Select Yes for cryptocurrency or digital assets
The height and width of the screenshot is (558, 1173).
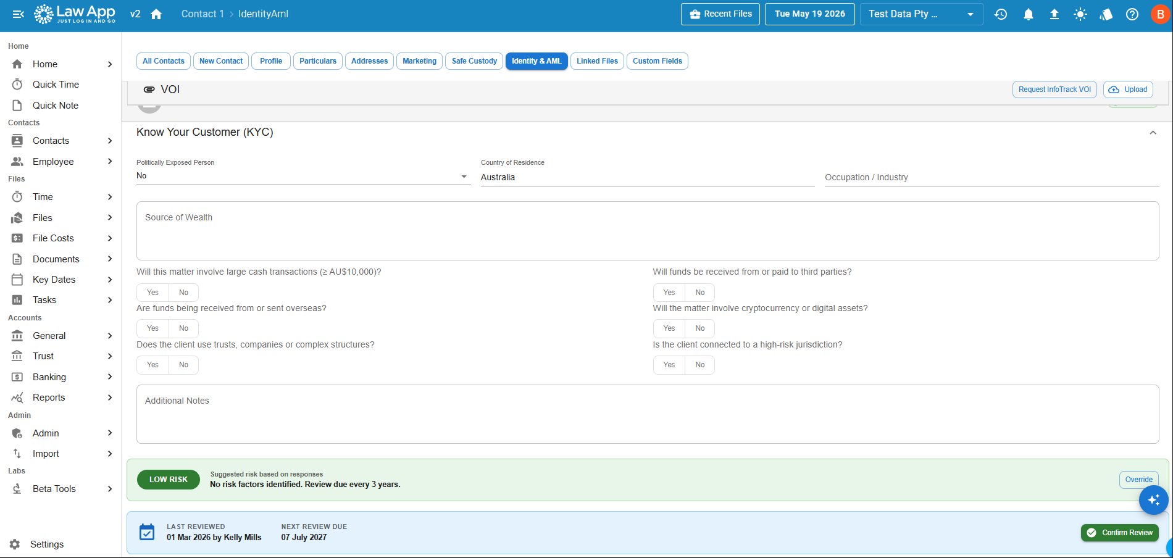click(x=669, y=328)
